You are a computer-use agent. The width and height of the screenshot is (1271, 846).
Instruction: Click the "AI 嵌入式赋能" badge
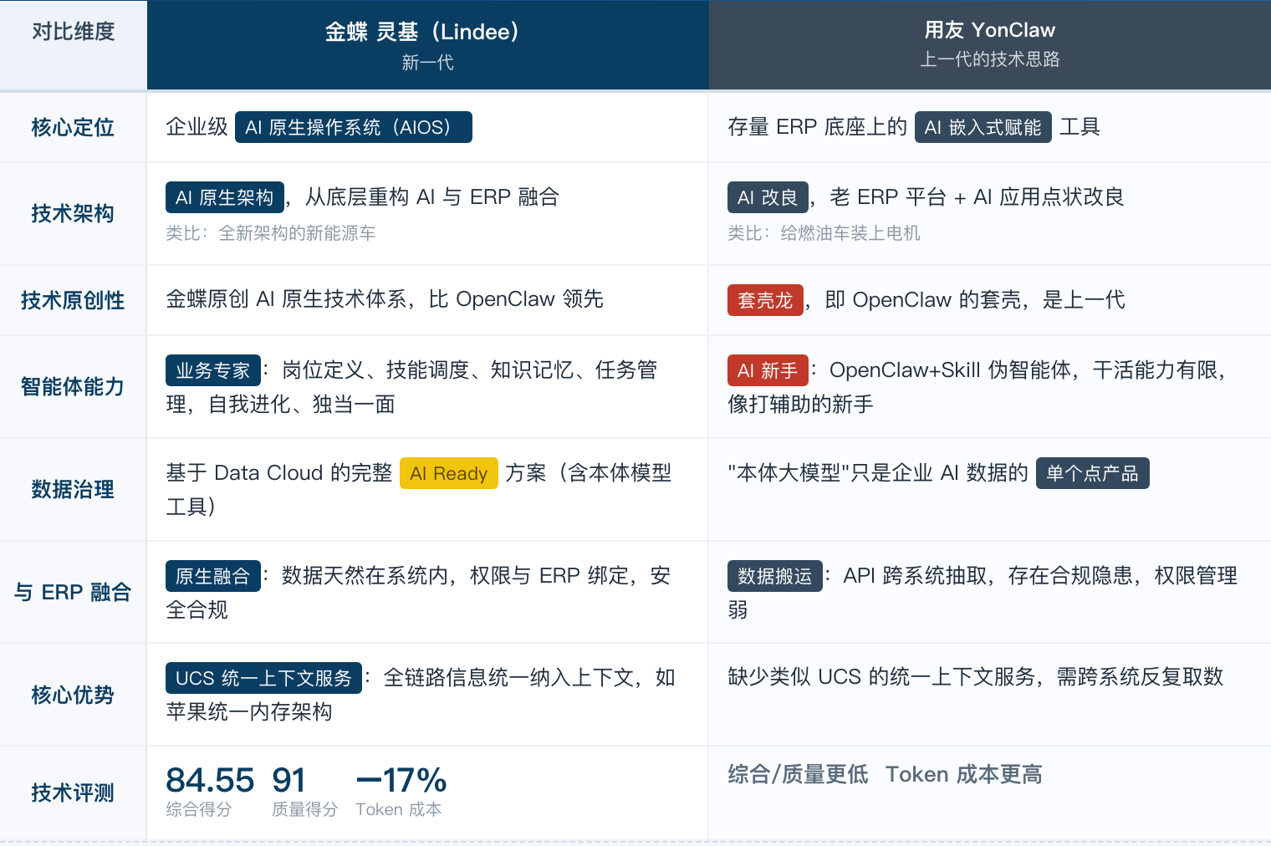tap(983, 127)
